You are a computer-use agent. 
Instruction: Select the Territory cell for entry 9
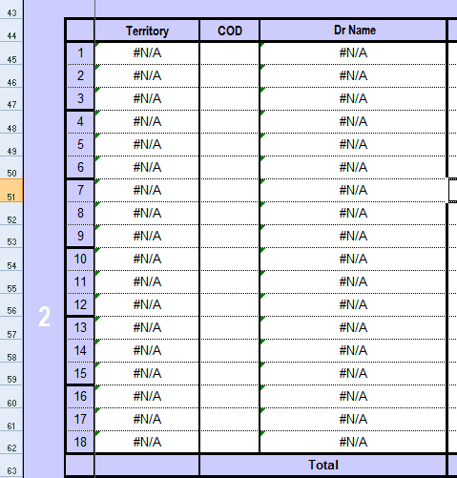(x=147, y=236)
